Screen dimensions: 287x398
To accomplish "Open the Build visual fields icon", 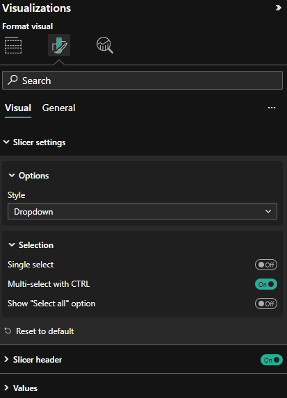I will [x=13, y=45].
